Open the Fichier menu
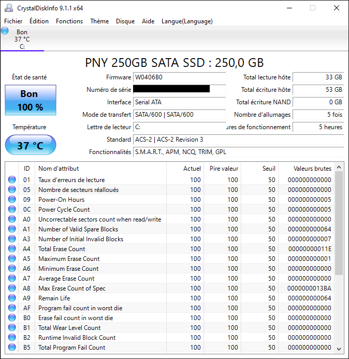Viewport: 349px width, 359px height. (13, 21)
